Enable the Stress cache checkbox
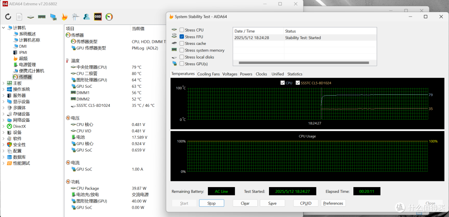Screen dimensions: 449x217 click(182, 44)
